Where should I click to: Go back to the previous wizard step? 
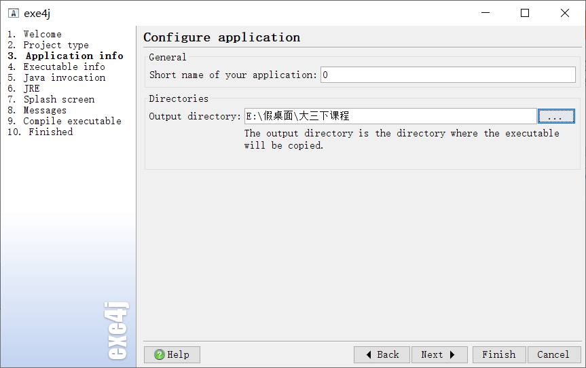coord(382,354)
